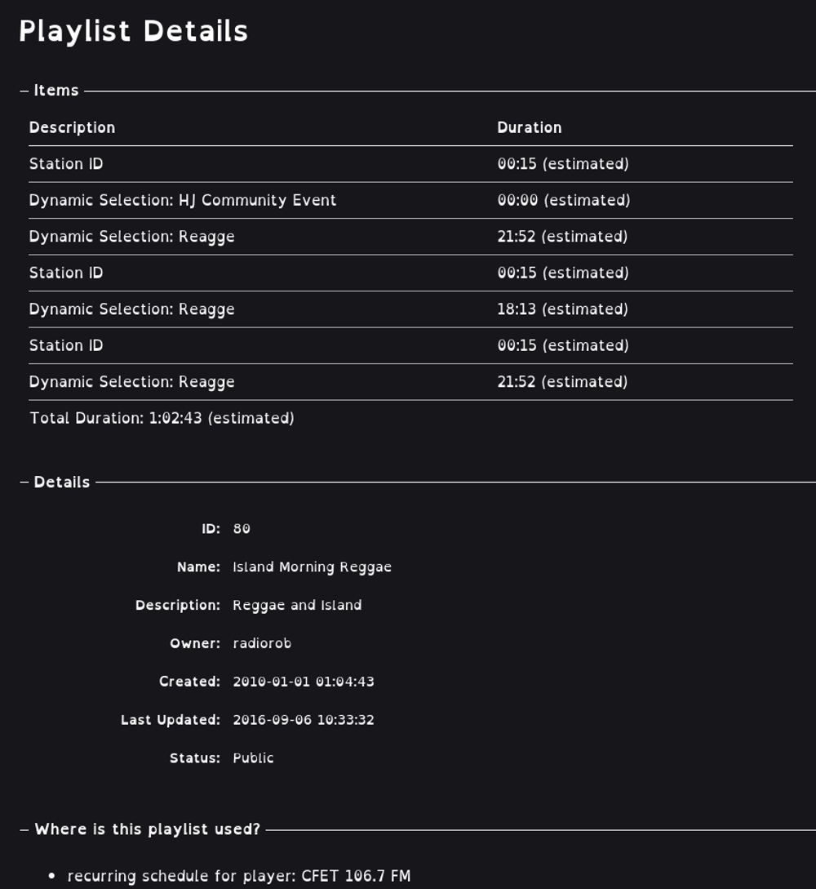This screenshot has height=889, width=816.
Task: Click the Public status value
Action: (253, 758)
